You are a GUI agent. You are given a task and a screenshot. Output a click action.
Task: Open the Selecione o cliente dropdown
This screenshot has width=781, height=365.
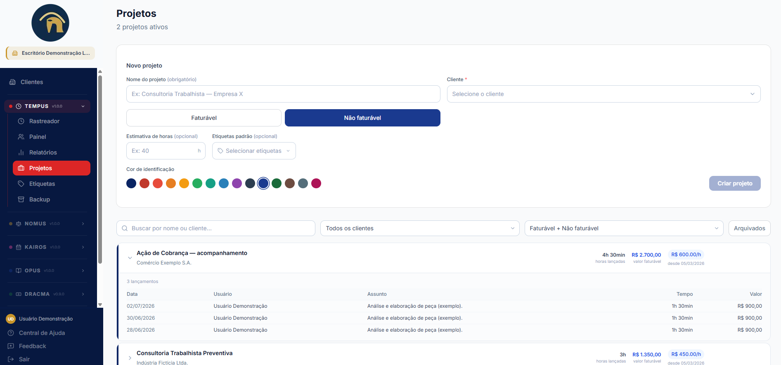pyautogui.click(x=603, y=94)
